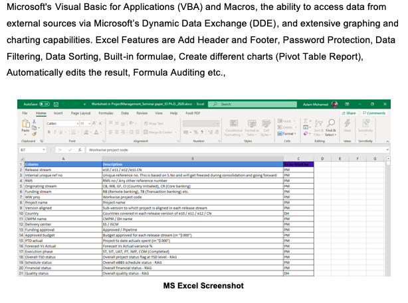Click the Orientation angled text icon

131,123
